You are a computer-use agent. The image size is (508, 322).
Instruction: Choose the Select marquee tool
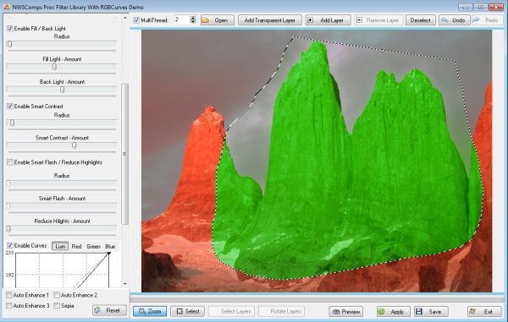click(x=188, y=311)
